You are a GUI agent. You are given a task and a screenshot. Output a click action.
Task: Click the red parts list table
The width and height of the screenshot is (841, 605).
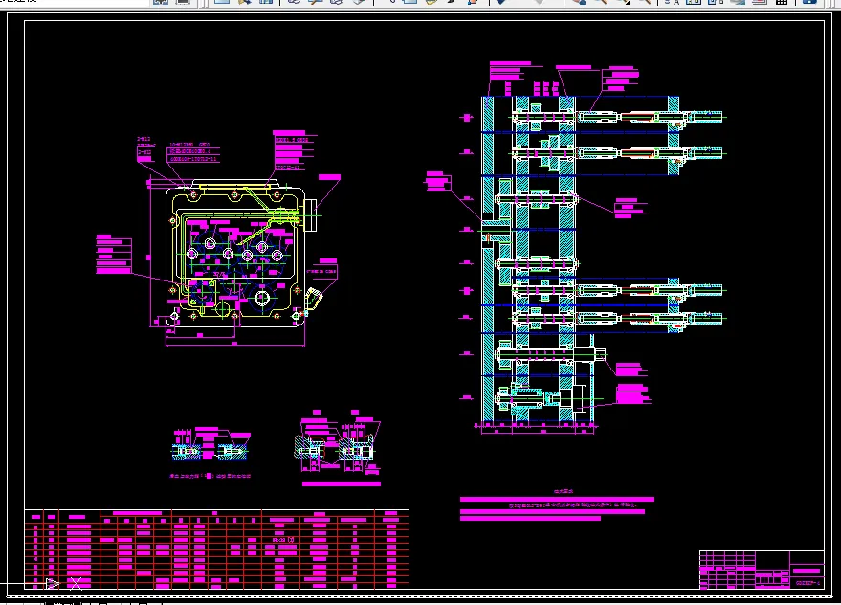click(x=216, y=549)
